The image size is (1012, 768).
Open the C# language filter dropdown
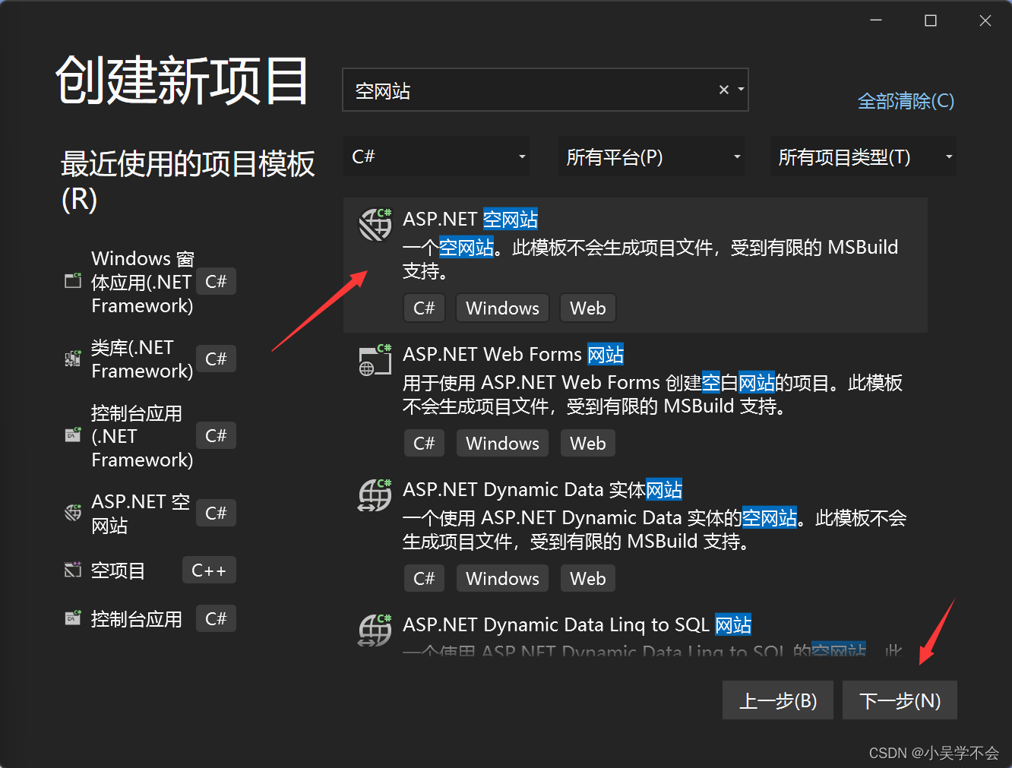click(x=437, y=156)
